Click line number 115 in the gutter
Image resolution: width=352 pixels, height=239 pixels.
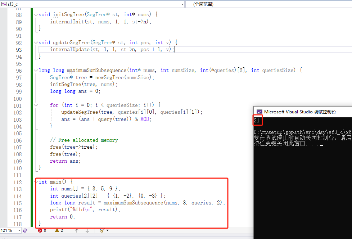point(18,203)
